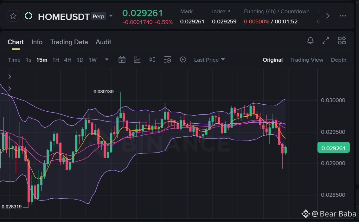Open the chart display settings list icon
Image resolution: width=359 pixels, height=222 pixels.
(x=168, y=59)
